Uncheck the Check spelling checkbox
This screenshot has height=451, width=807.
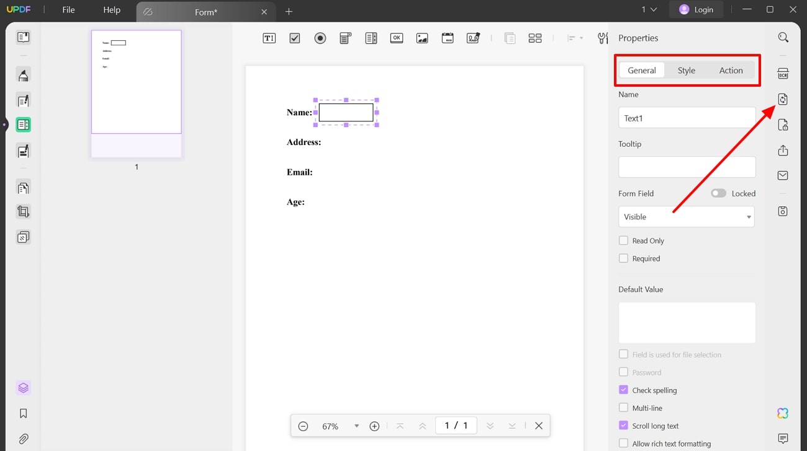coord(623,390)
